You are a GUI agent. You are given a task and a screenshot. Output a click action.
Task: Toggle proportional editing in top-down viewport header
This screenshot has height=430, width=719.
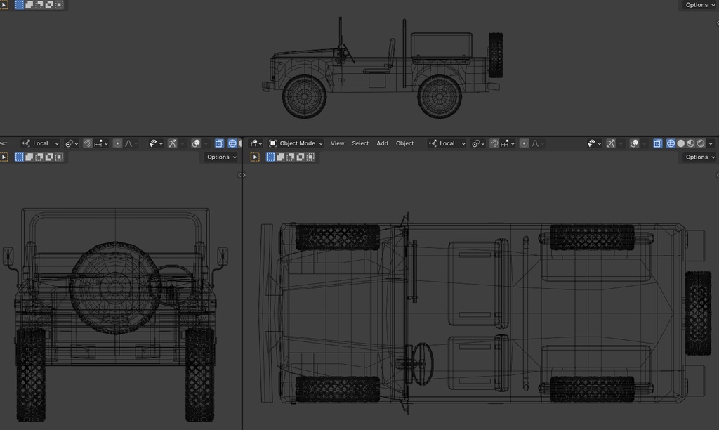[524, 143]
